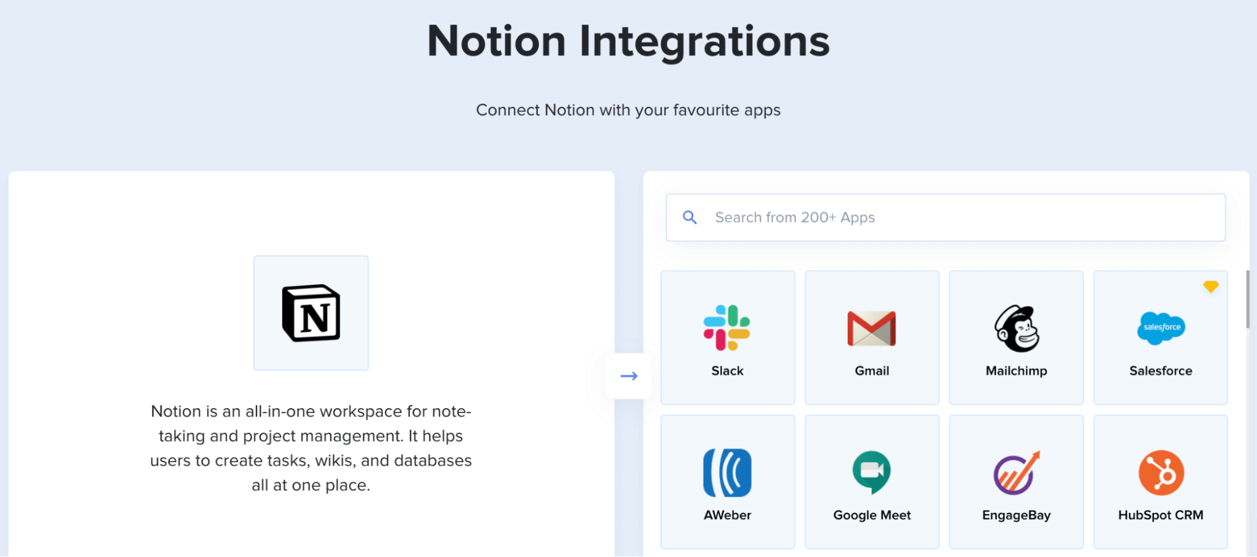Click the Notion Integrations heading

coord(628,41)
